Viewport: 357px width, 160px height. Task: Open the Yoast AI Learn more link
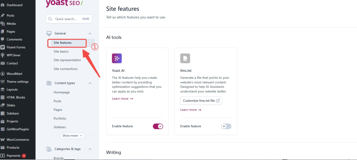122,98
